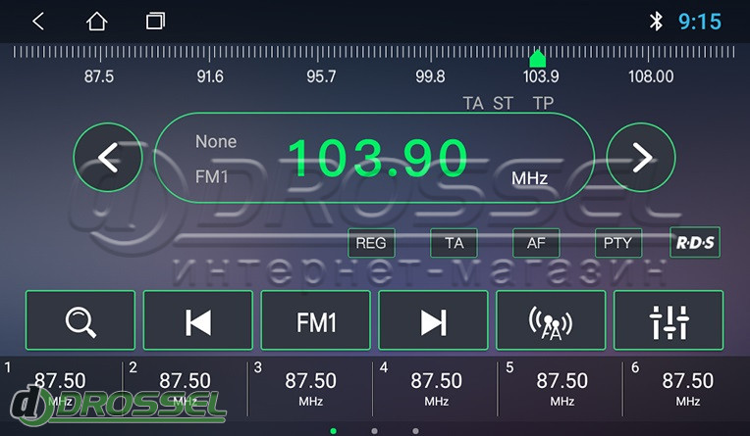
Task: Open PTY program type selection
Action: coord(618,242)
